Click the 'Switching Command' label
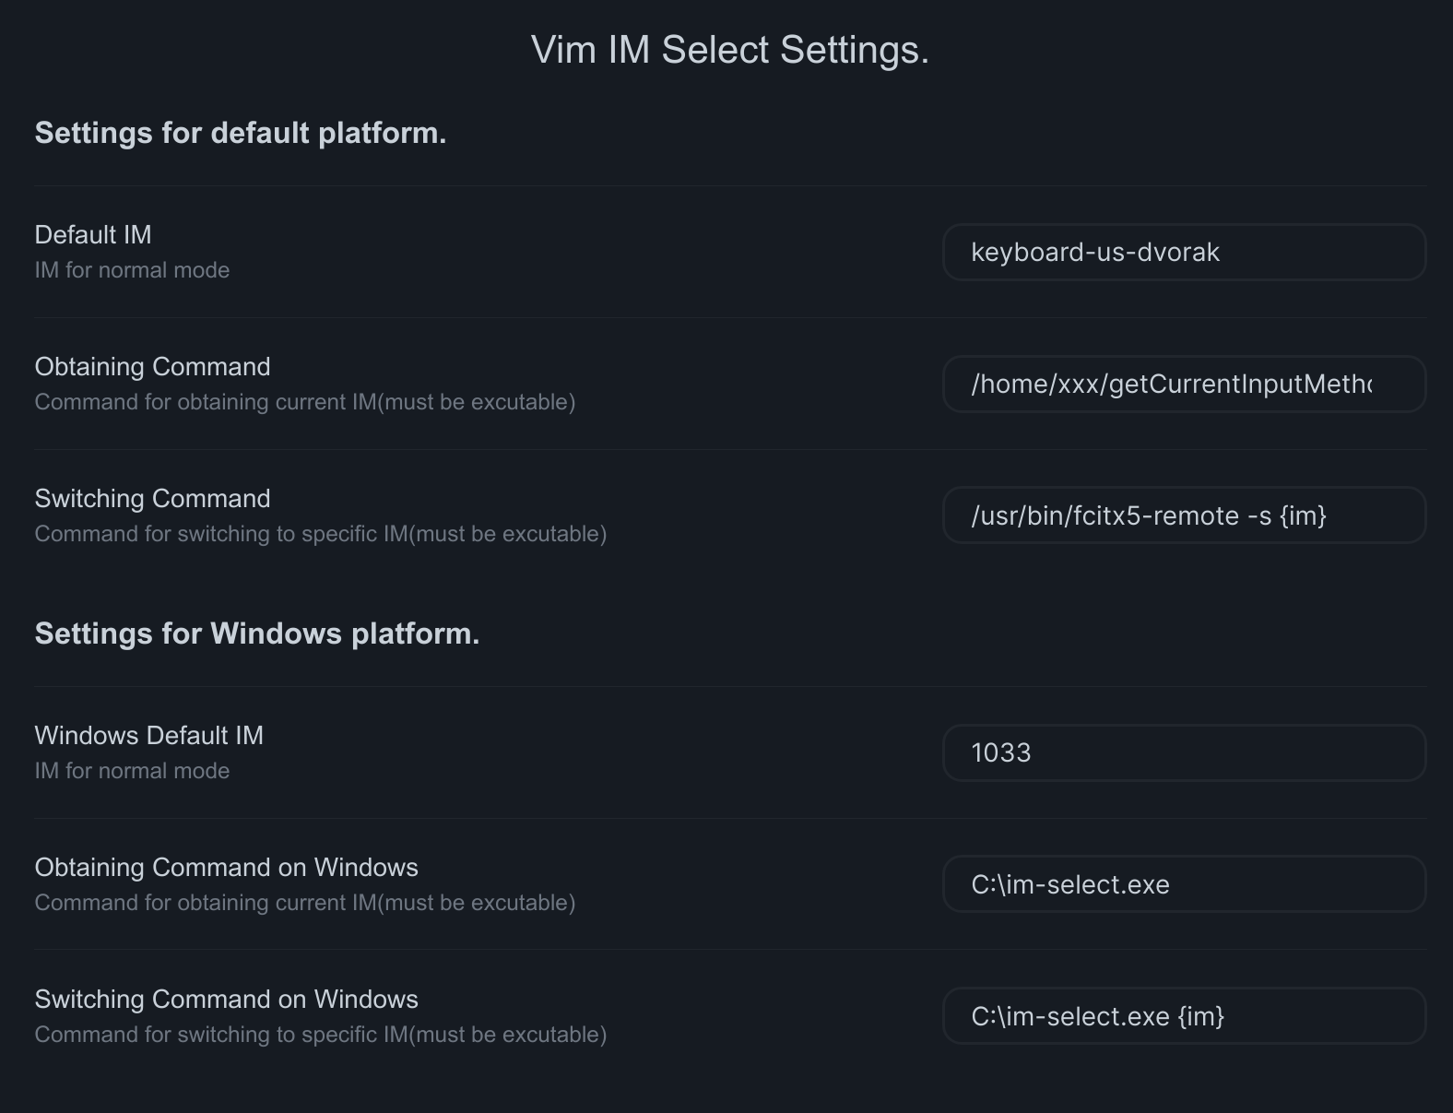The width and height of the screenshot is (1453, 1113). tap(153, 499)
